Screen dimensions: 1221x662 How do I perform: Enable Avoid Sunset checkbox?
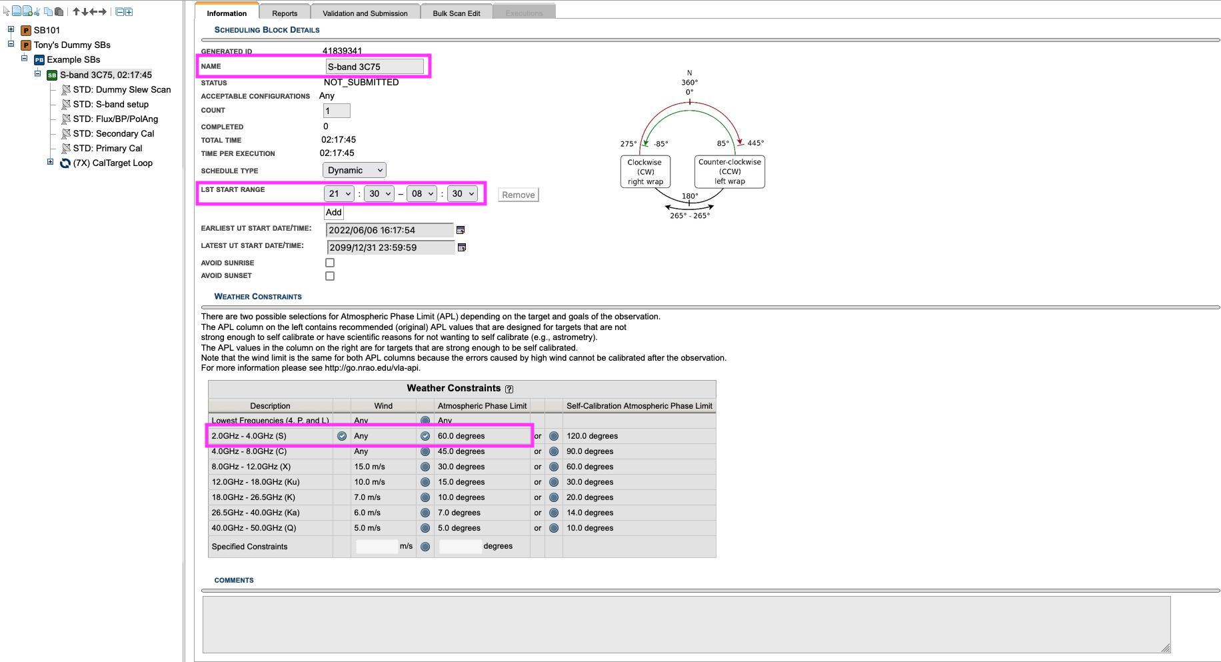[330, 276]
